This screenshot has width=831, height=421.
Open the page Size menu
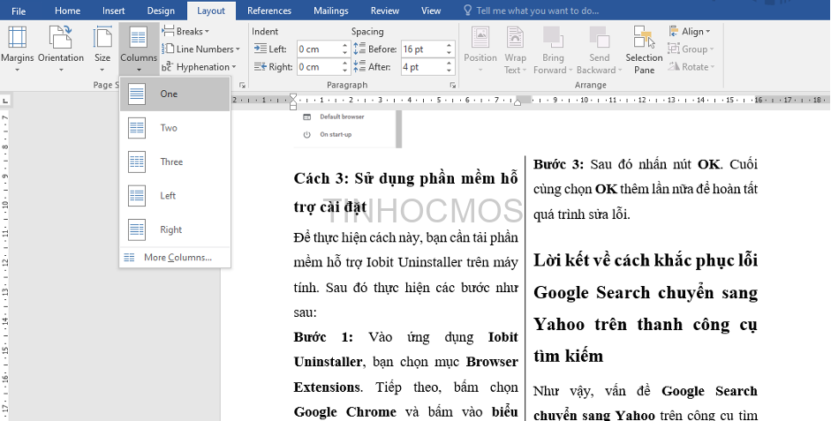coord(102,49)
